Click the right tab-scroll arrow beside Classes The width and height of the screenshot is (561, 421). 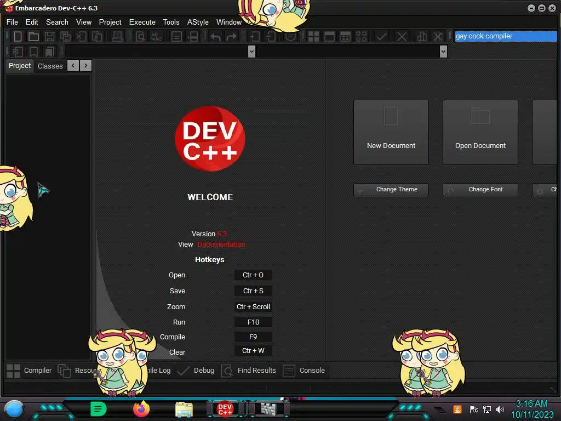tap(86, 66)
